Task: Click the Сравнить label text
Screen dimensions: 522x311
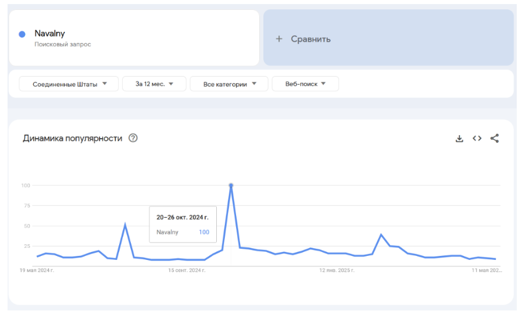Action: [x=310, y=39]
